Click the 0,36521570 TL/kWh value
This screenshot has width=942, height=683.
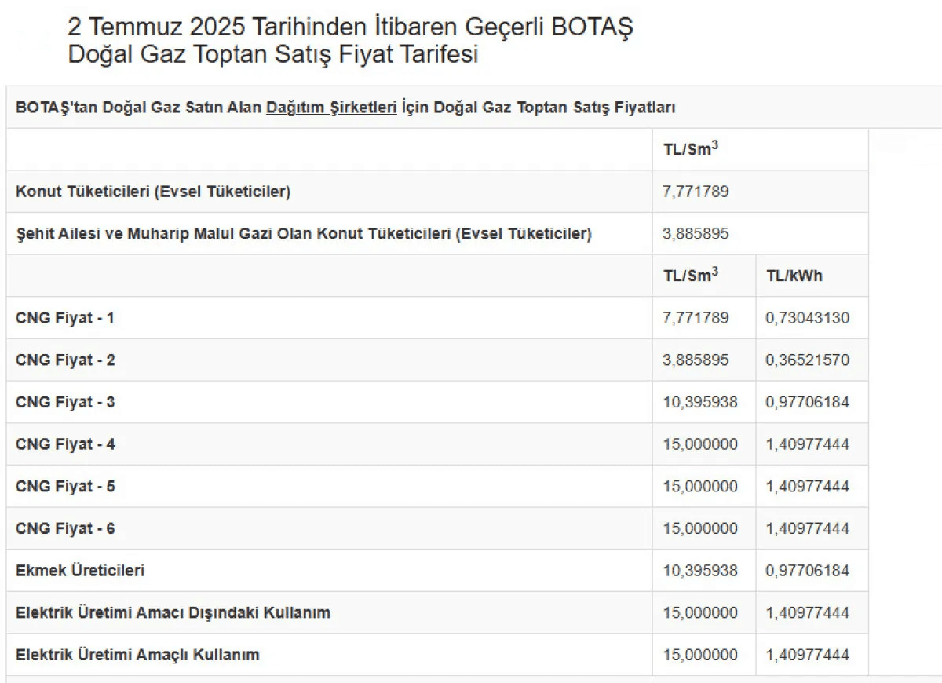click(807, 360)
